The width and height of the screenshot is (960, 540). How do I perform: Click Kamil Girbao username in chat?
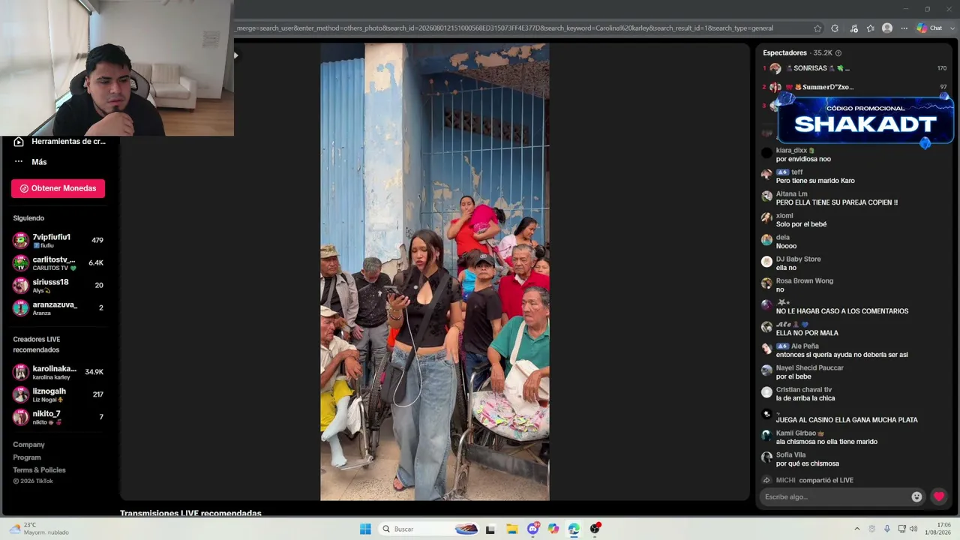click(796, 433)
